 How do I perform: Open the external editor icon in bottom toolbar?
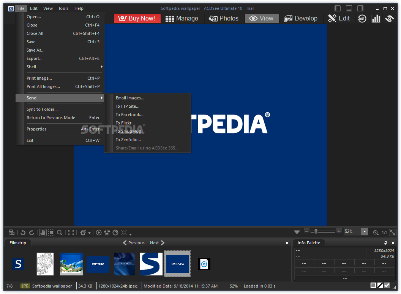[x=11, y=233]
